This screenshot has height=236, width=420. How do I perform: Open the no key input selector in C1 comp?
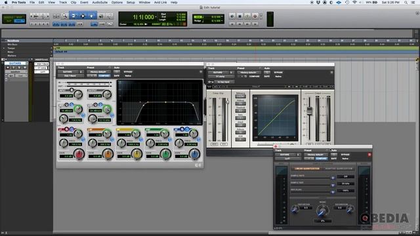(224, 82)
